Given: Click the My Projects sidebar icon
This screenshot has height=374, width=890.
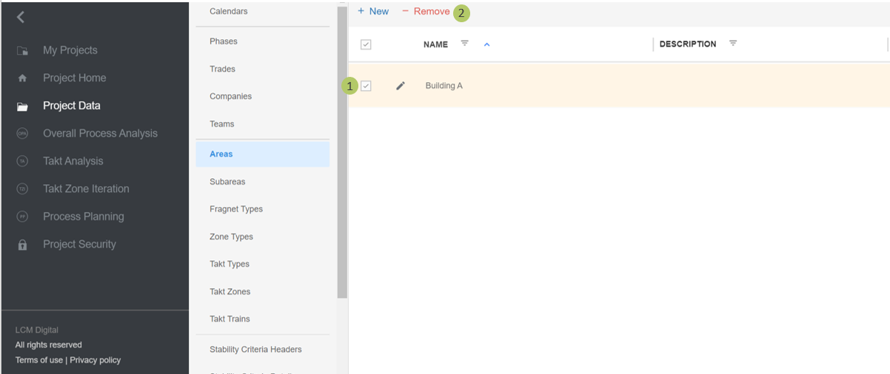Looking at the screenshot, I should (22, 51).
